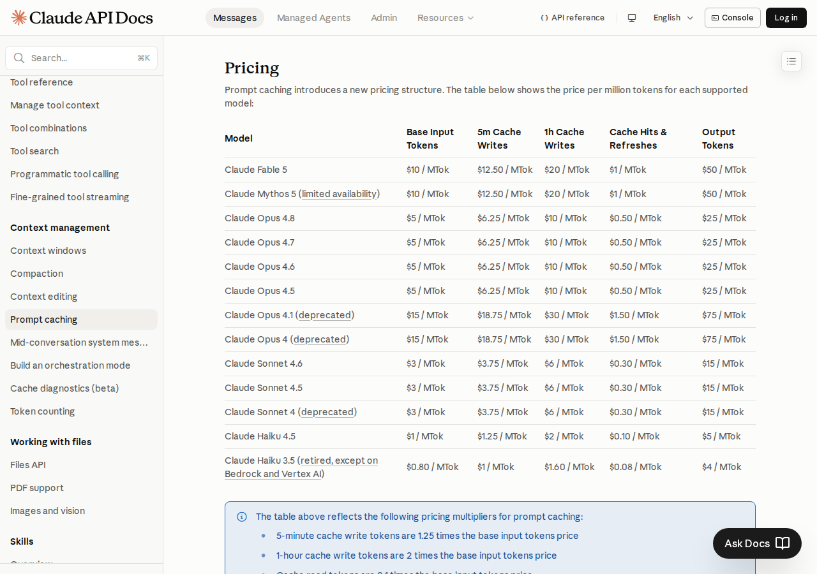Screen dimensions: 817x574
Task: Open the API reference link
Action: pyautogui.click(x=573, y=18)
